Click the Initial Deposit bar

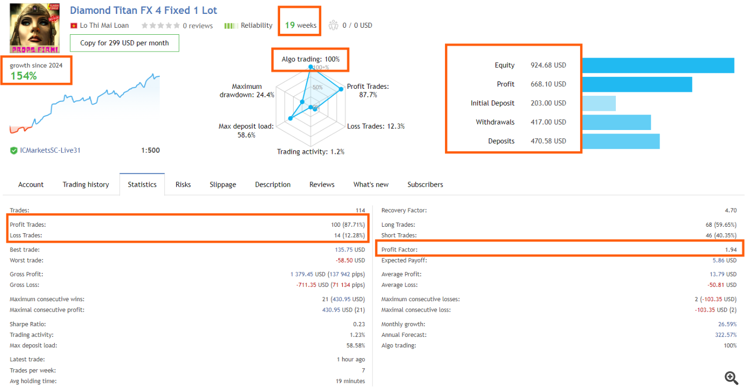[x=599, y=103]
